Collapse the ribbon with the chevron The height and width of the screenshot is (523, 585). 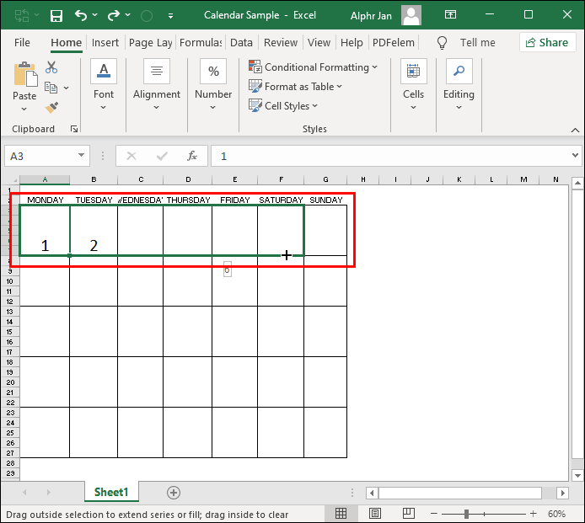click(575, 130)
